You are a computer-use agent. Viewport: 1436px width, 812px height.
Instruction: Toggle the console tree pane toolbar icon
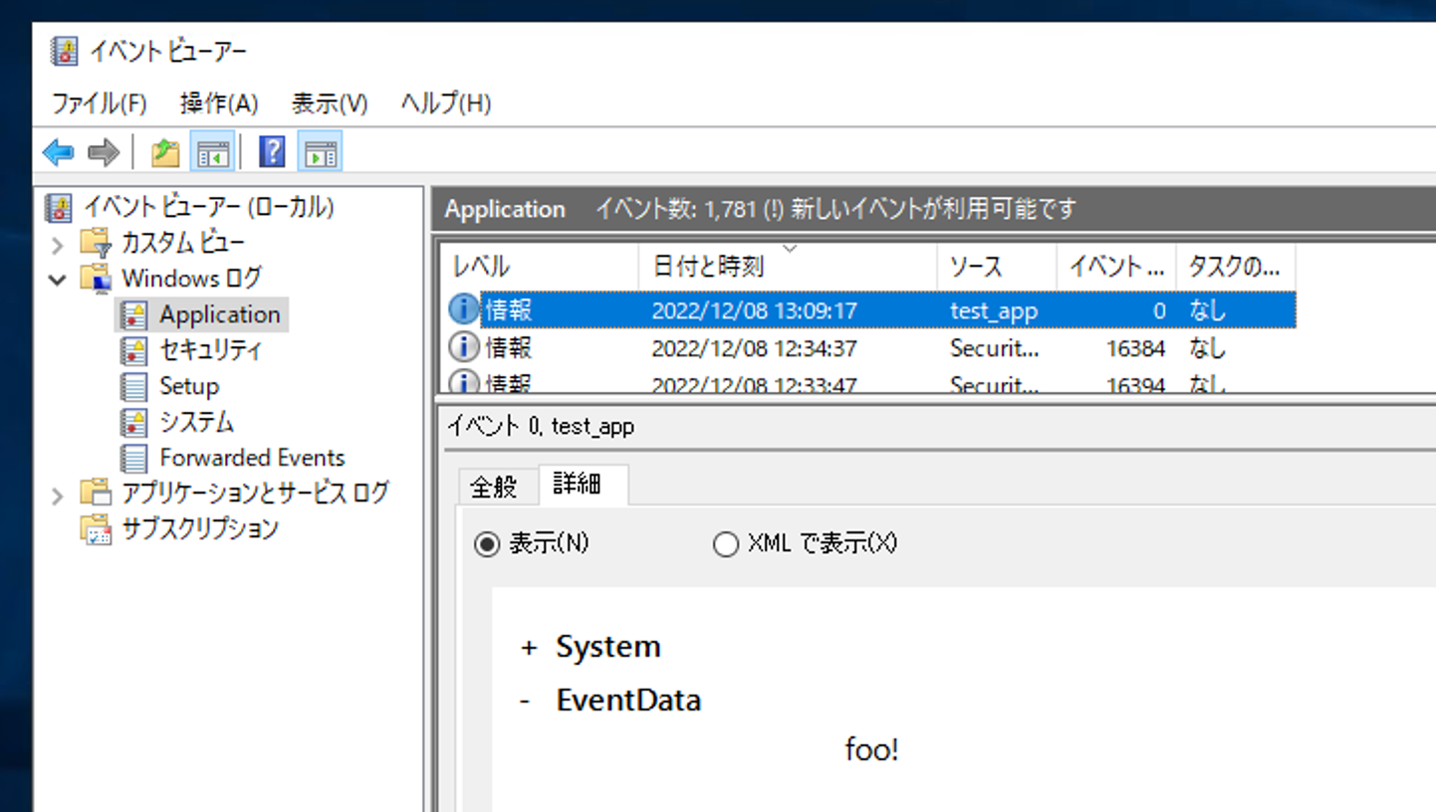213,151
